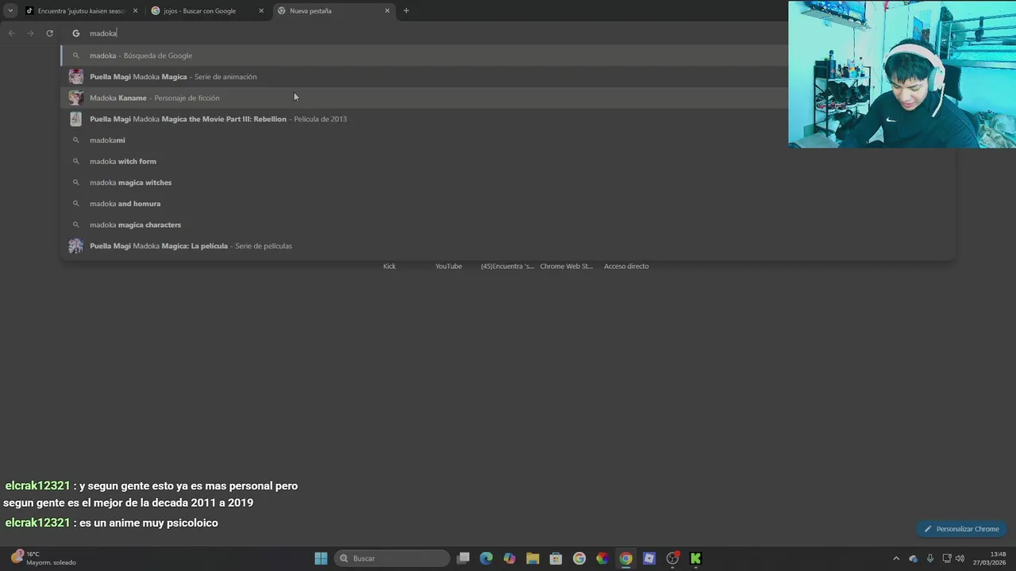
Task: Open the tab search dropdown arrow
Action: tap(10, 11)
